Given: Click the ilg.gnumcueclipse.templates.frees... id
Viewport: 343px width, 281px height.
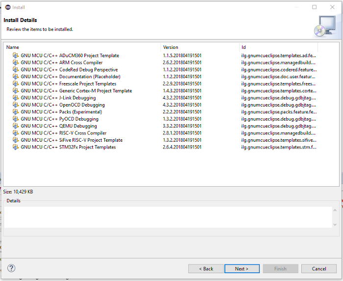Looking at the screenshot, I should (x=278, y=84).
